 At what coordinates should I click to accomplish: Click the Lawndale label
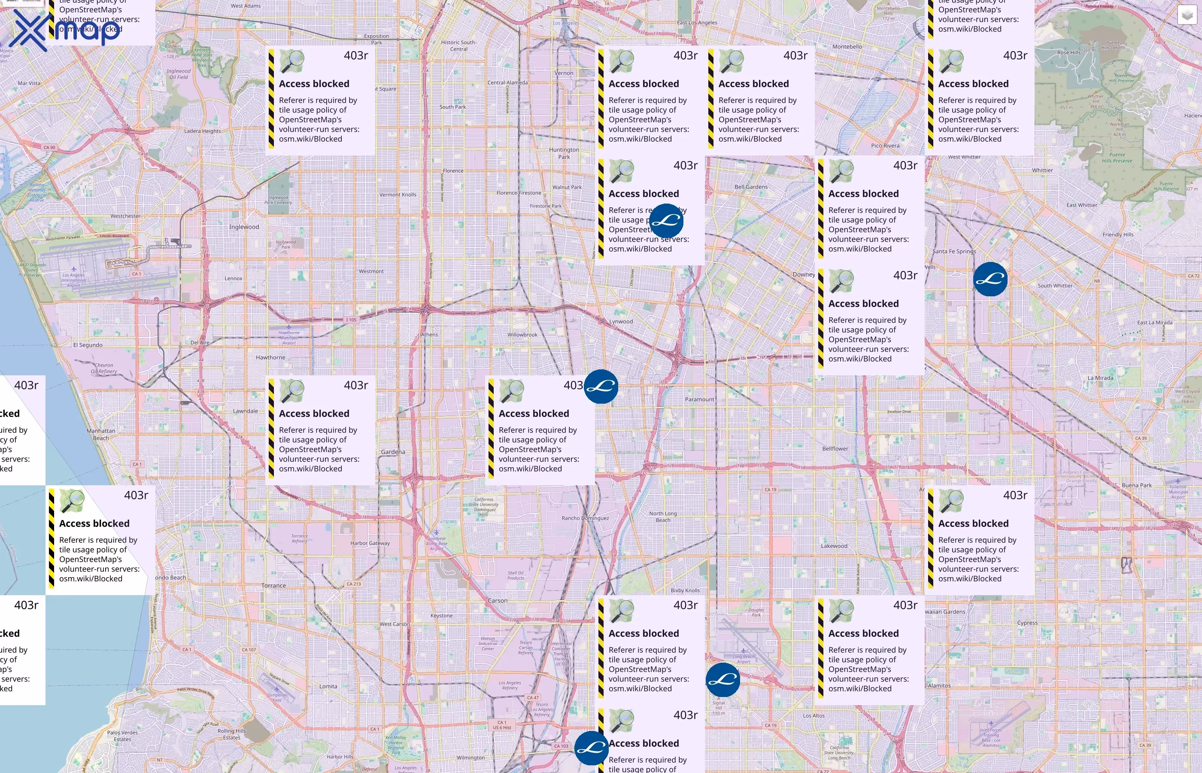coord(245,411)
